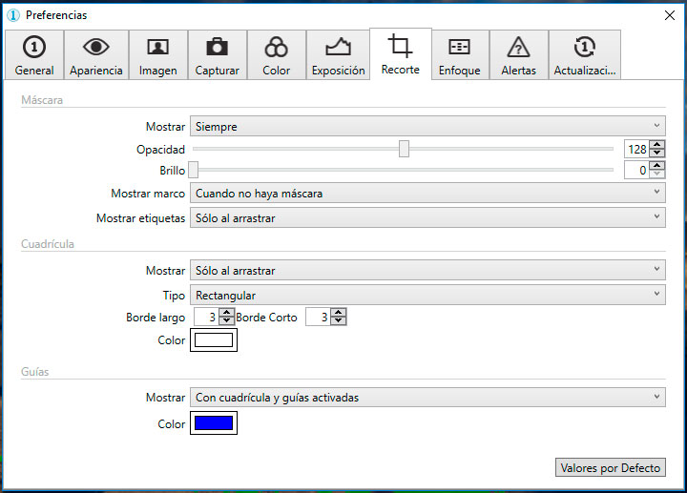The image size is (687, 493).
Task: Open the Mostrar marco dropdown
Action: (427, 193)
